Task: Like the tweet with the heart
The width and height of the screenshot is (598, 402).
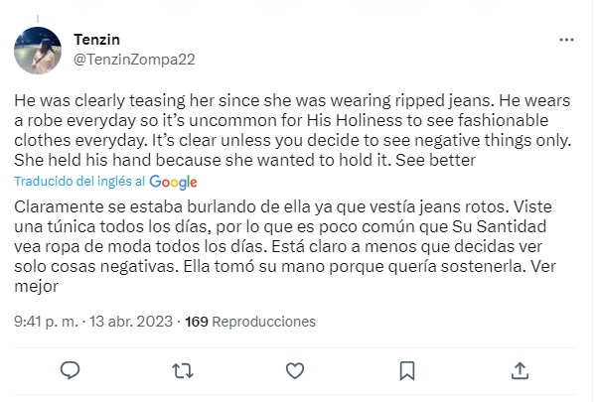Action: pyautogui.click(x=295, y=370)
